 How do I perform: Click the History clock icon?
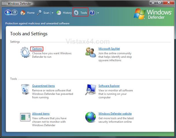click(x=59, y=13)
